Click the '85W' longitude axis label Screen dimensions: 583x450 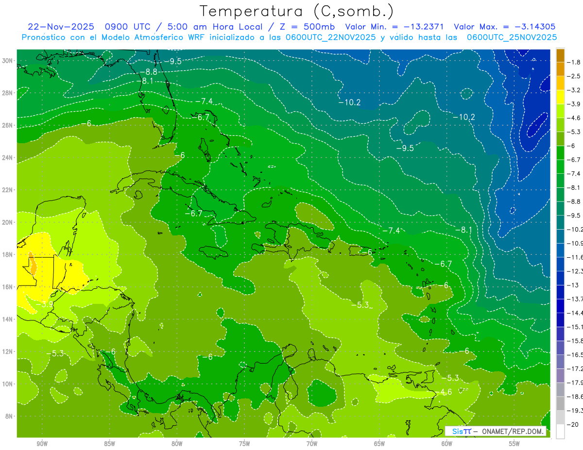[x=109, y=444]
